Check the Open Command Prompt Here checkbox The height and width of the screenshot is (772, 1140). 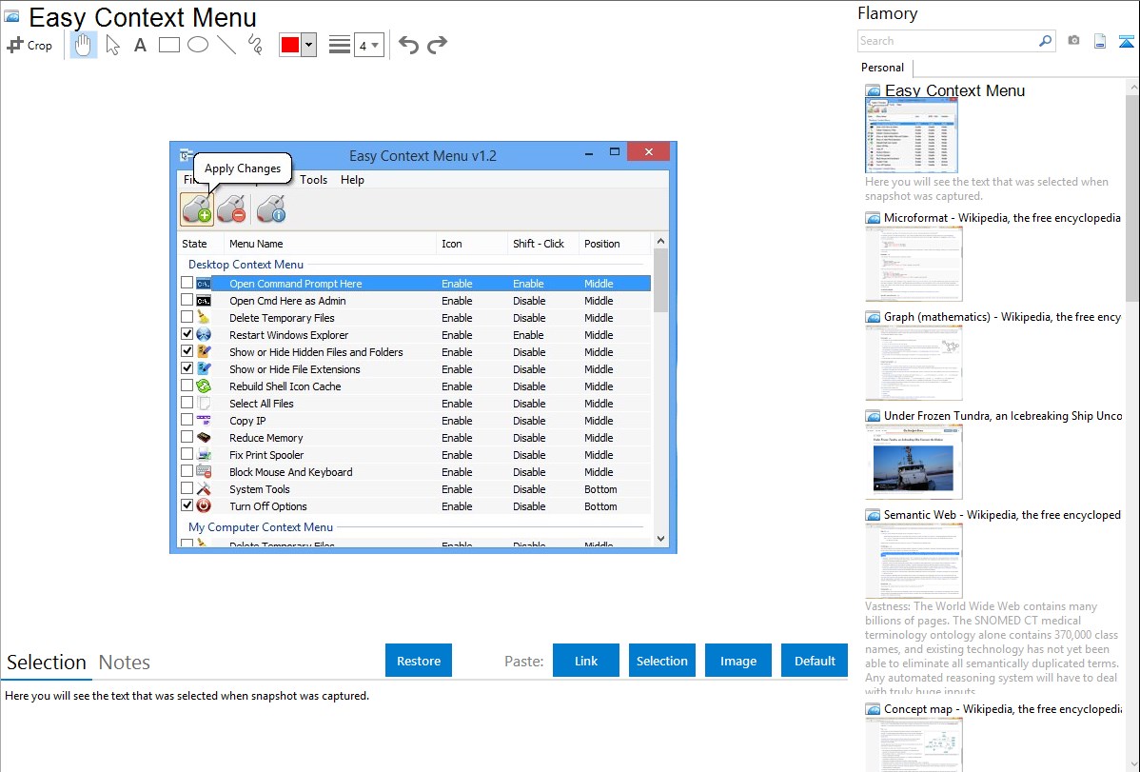pyautogui.click(x=187, y=284)
